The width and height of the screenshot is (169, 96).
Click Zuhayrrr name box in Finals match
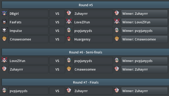93,91
